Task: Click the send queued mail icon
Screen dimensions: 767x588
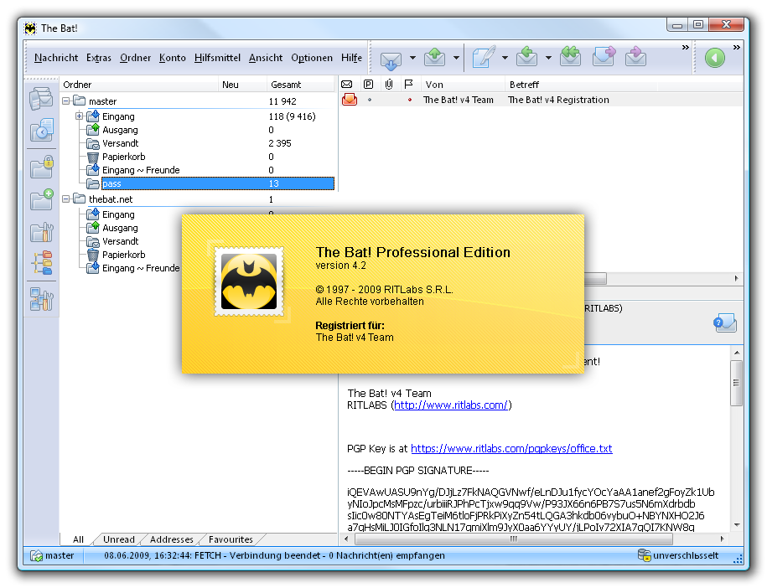Action: click(434, 59)
